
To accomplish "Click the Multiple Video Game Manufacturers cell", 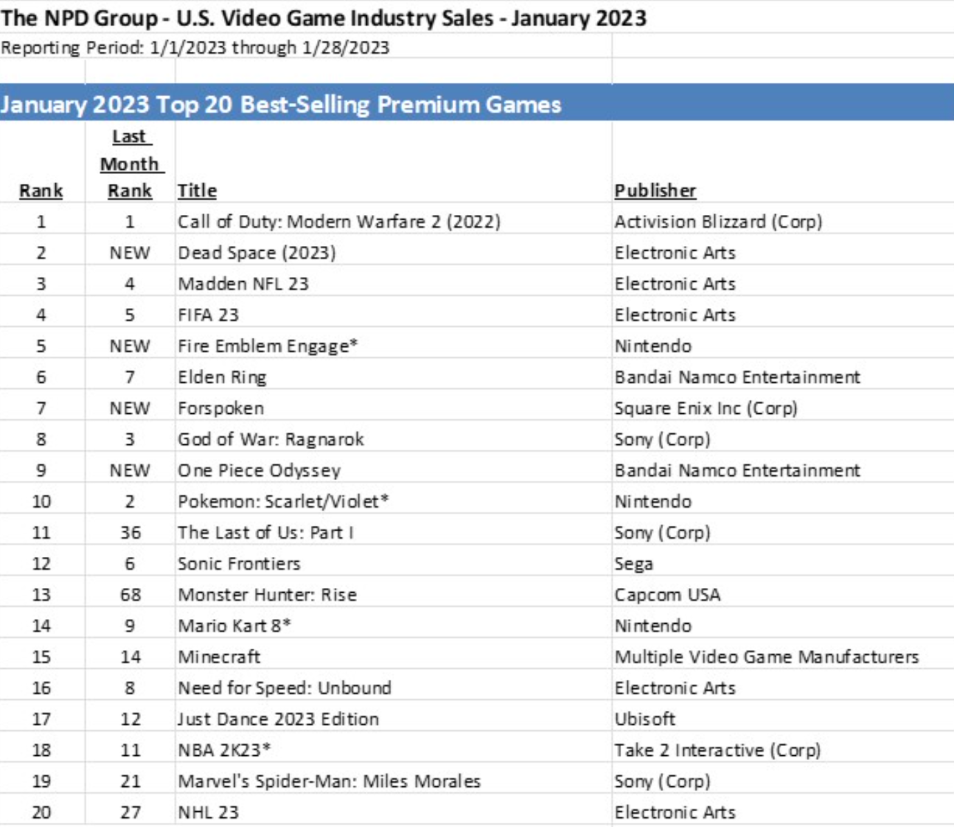I will click(766, 657).
